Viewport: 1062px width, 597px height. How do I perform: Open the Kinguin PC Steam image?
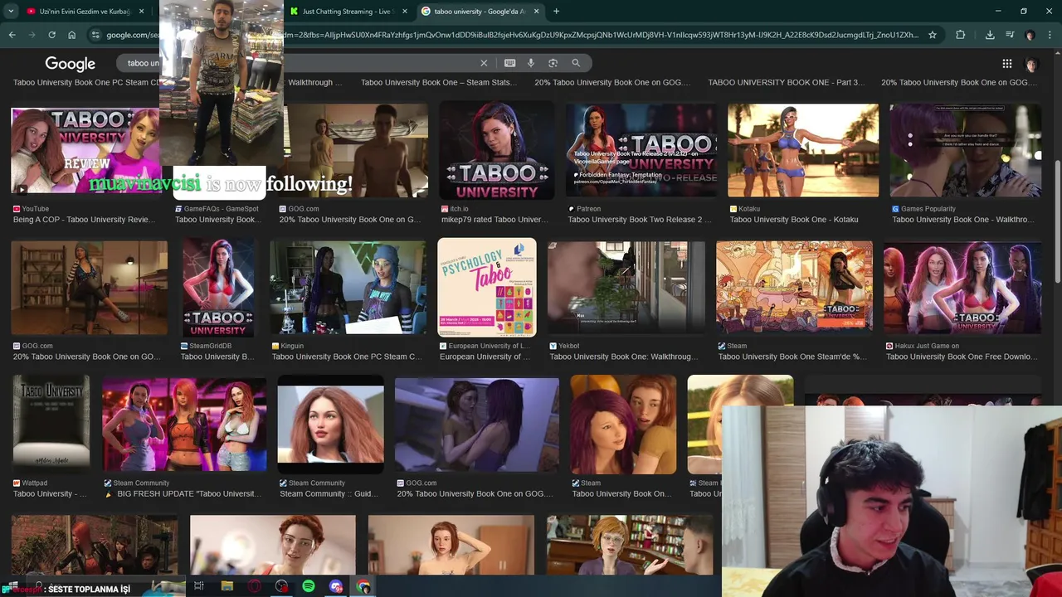coord(348,288)
